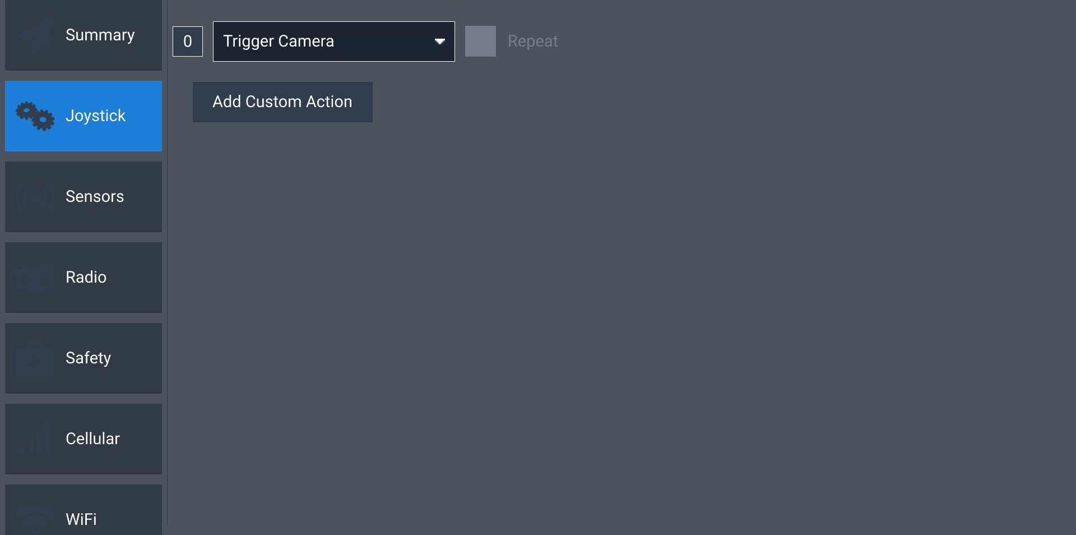Click the Cellular signal bars icon

click(x=35, y=440)
